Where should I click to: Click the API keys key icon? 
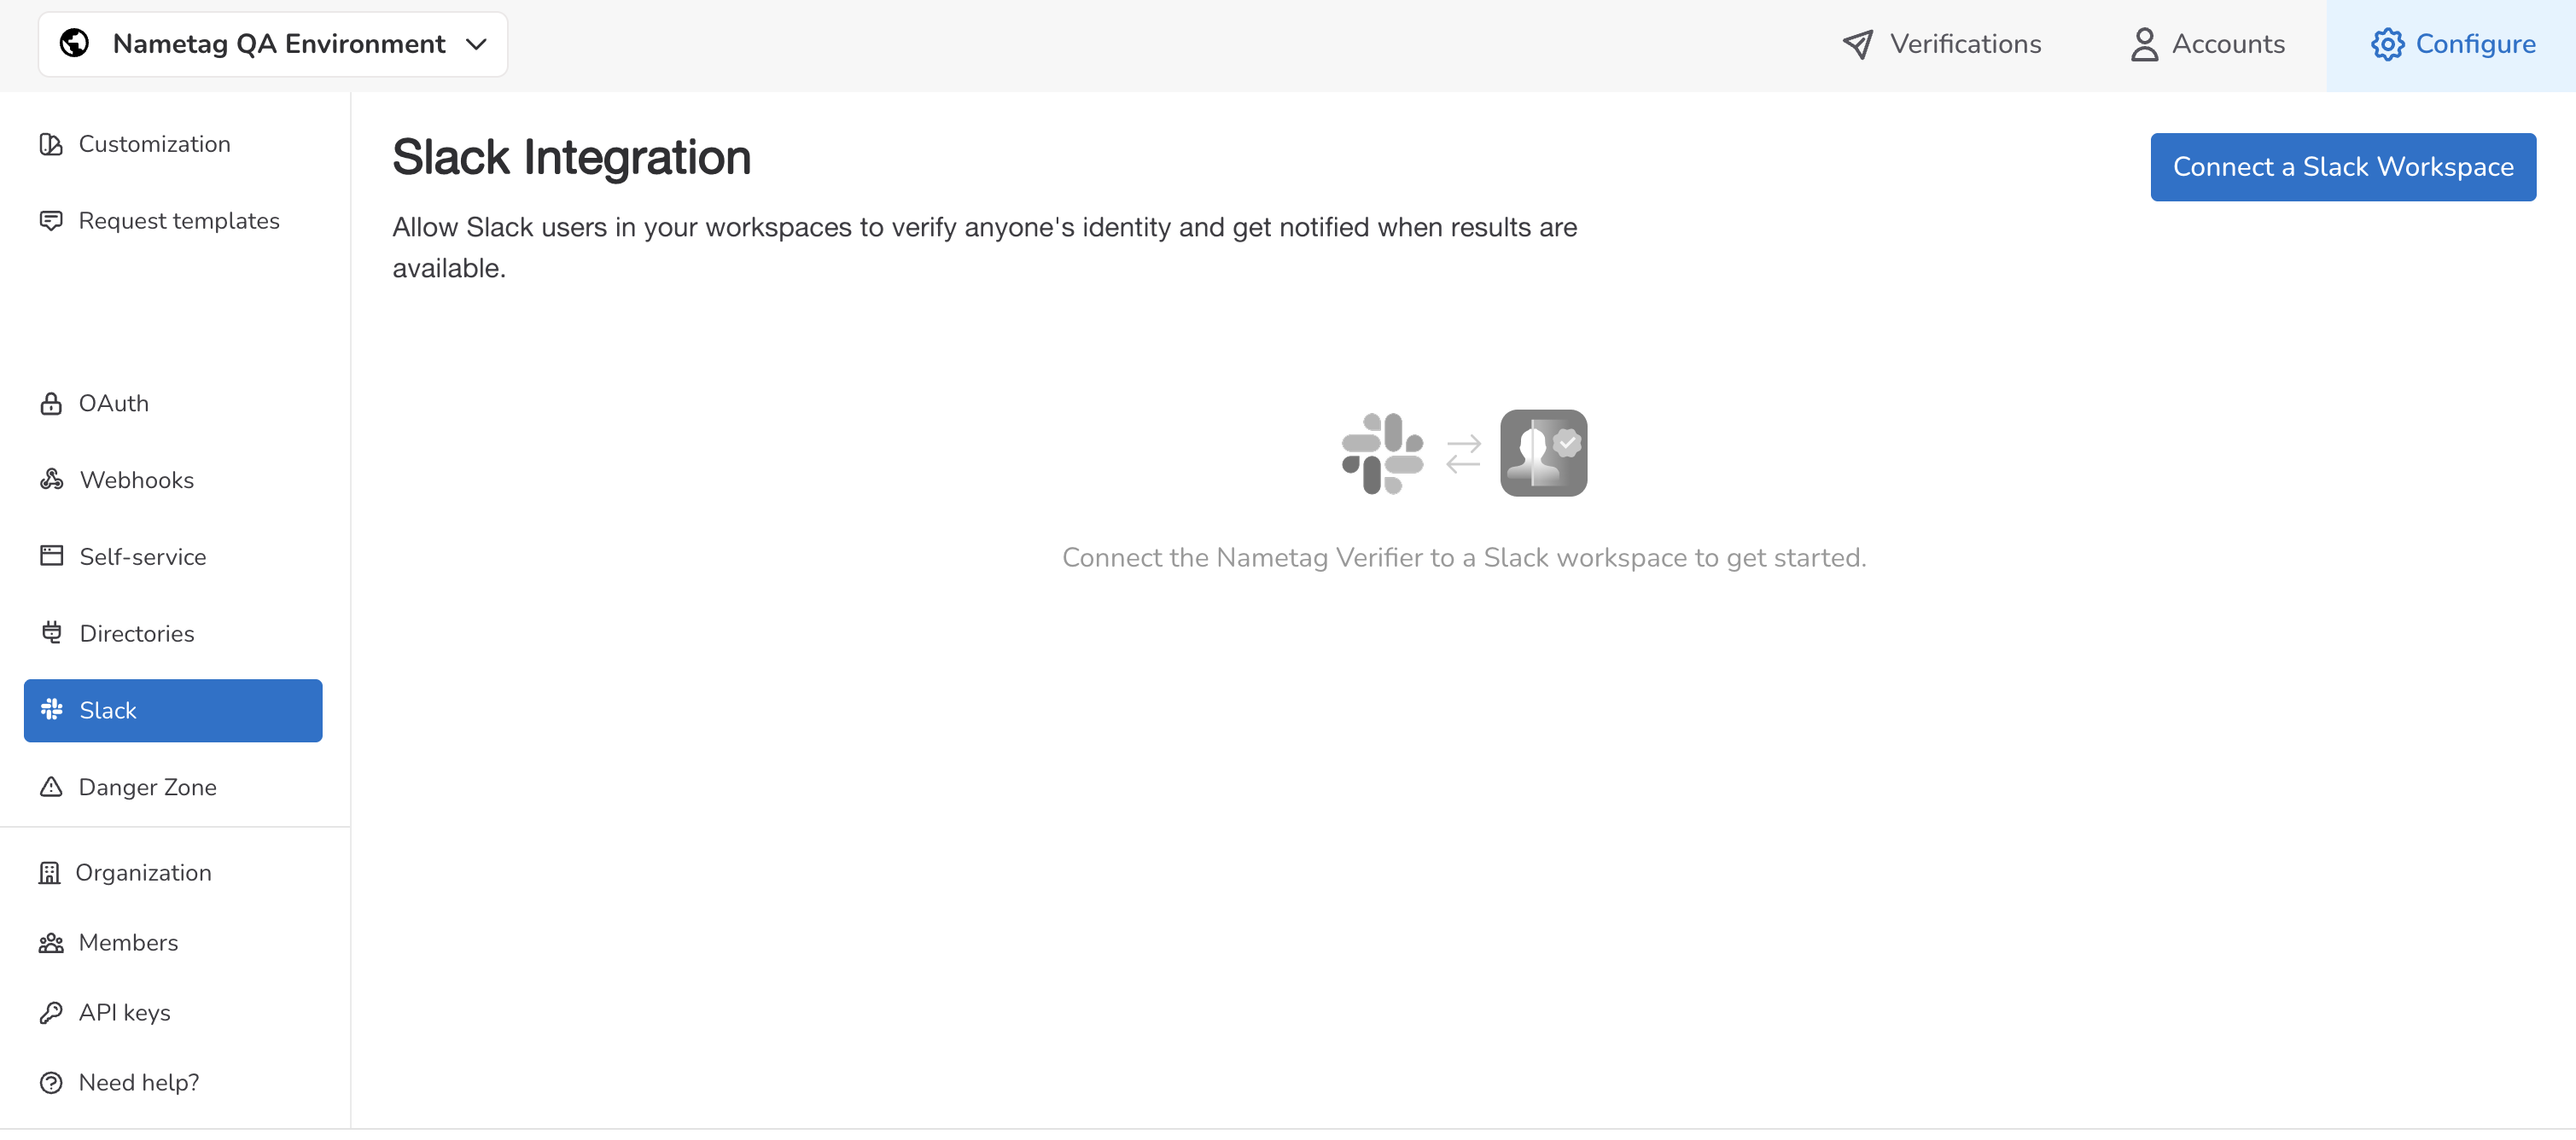click(x=50, y=1013)
